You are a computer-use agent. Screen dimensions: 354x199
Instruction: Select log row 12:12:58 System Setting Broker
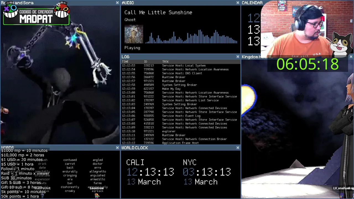181,85
